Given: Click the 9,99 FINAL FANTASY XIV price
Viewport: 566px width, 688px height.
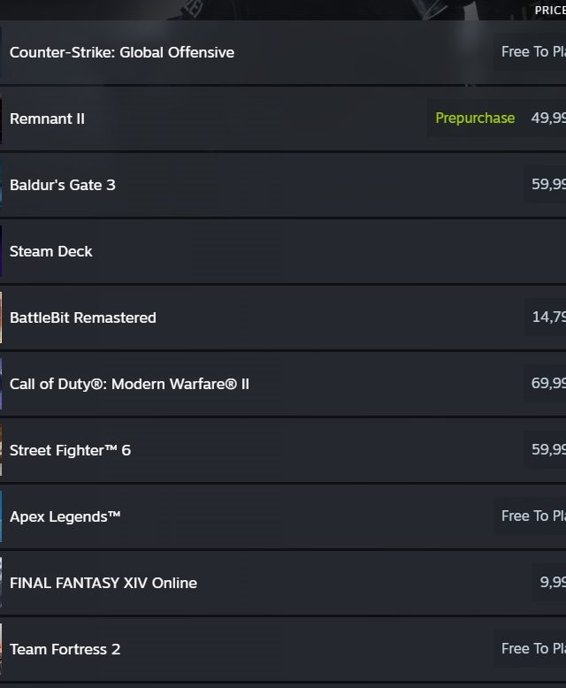Looking at the screenshot, I should [552, 583].
